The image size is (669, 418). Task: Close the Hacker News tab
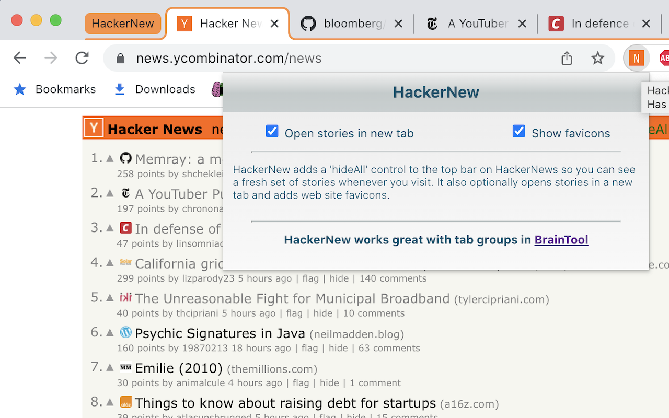point(275,24)
